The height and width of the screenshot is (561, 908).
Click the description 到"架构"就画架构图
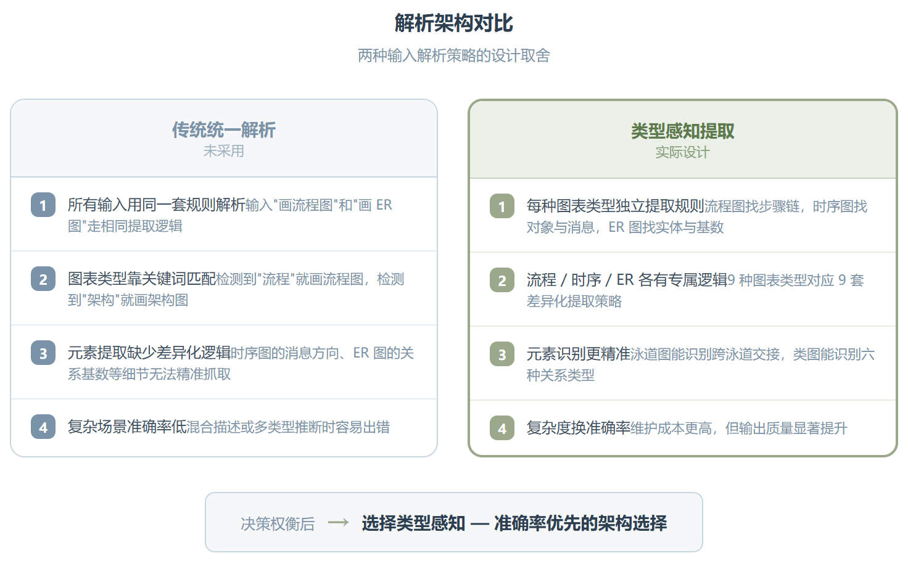click(128, 300)
